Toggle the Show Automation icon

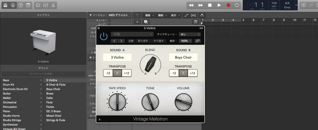[x=186, y=15]
